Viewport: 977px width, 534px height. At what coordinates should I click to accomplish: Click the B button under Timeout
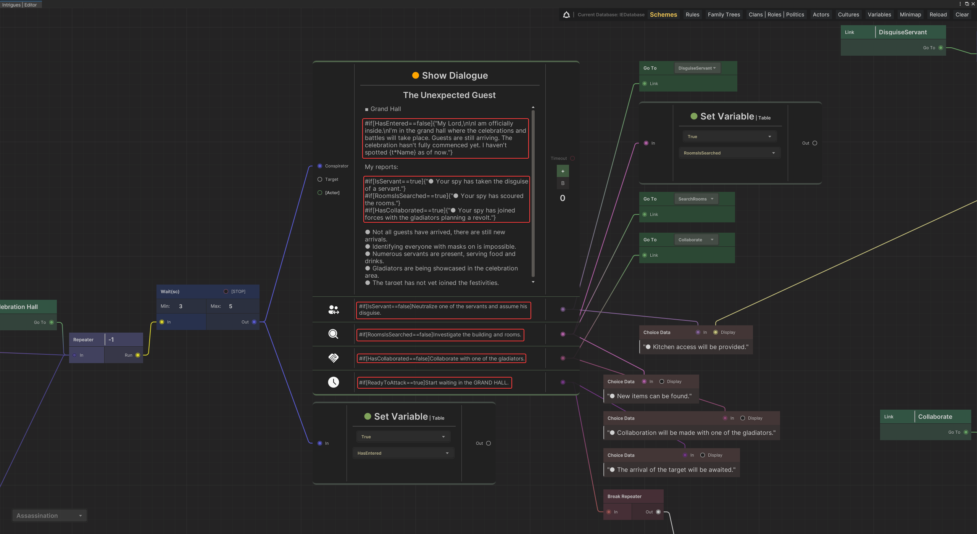(x=563, y=183)
